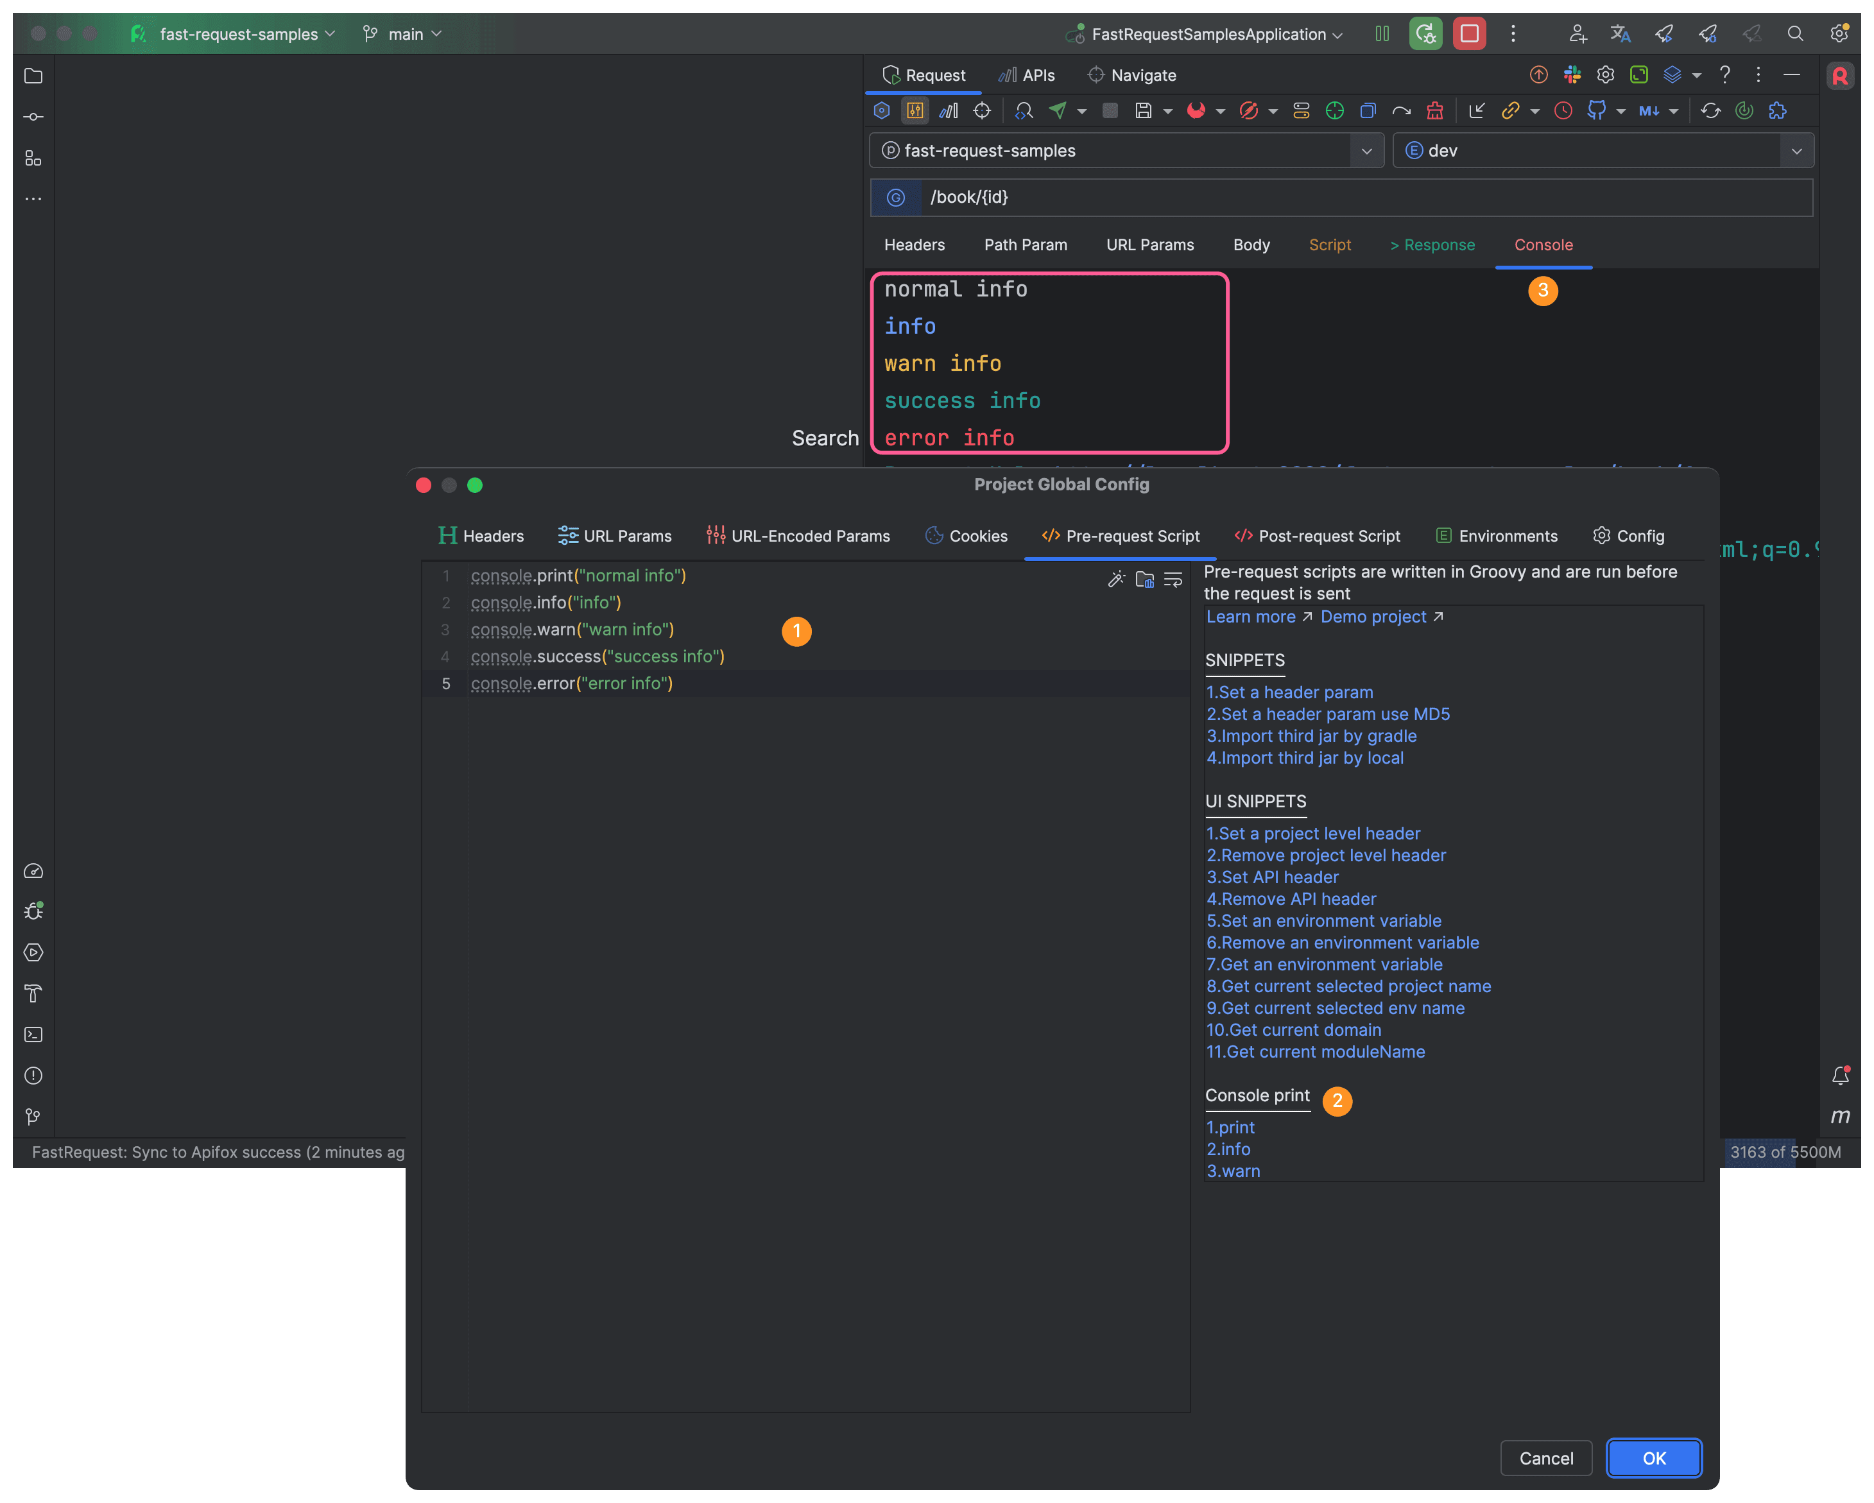The height and width of the screenshot is (1503, 1874).
Task: Click the red clock history icon
Action: coord(1563,110)
